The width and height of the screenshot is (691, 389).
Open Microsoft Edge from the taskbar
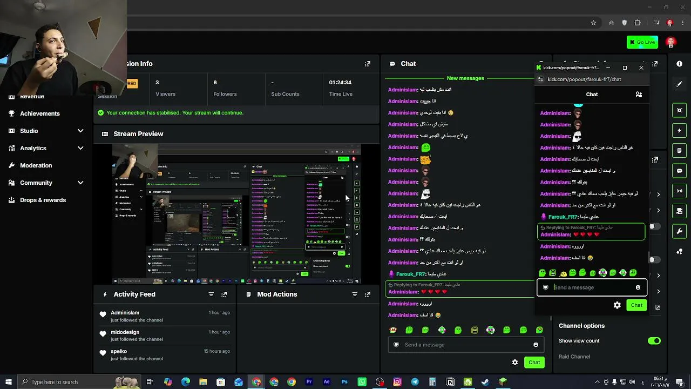(x=185, y=382)
